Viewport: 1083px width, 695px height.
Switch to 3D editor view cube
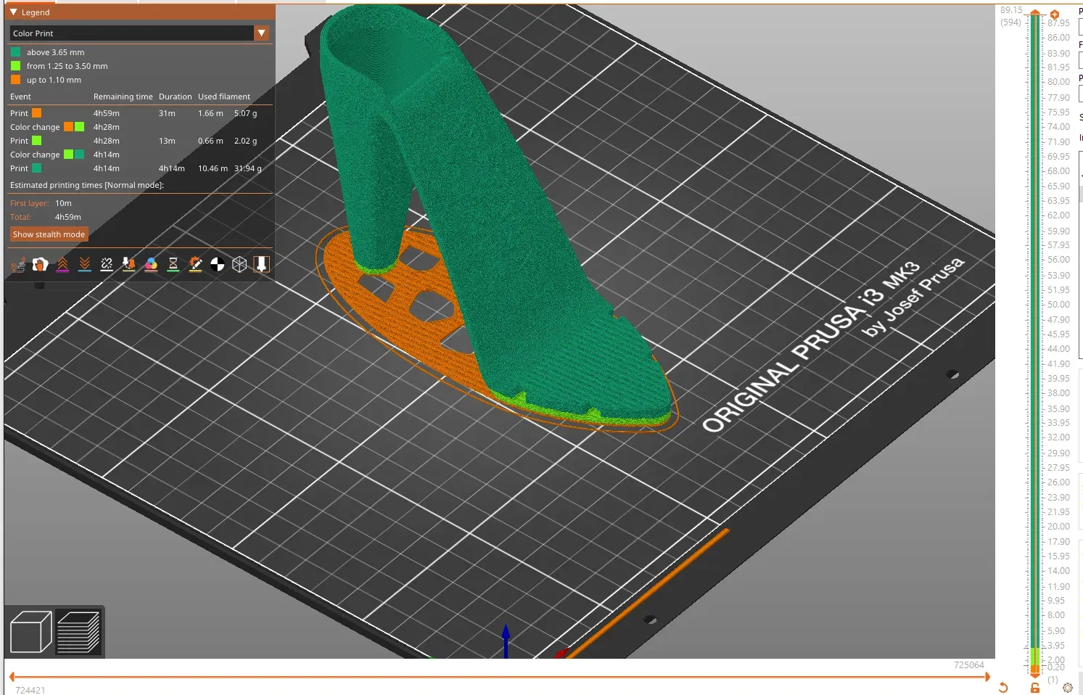click(x=31, y=632)
